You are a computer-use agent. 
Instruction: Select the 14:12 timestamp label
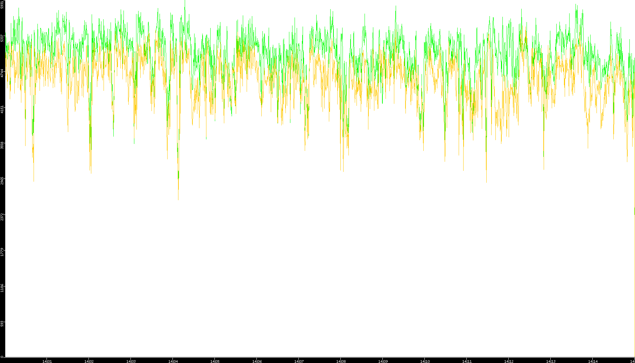coord(509,361)
